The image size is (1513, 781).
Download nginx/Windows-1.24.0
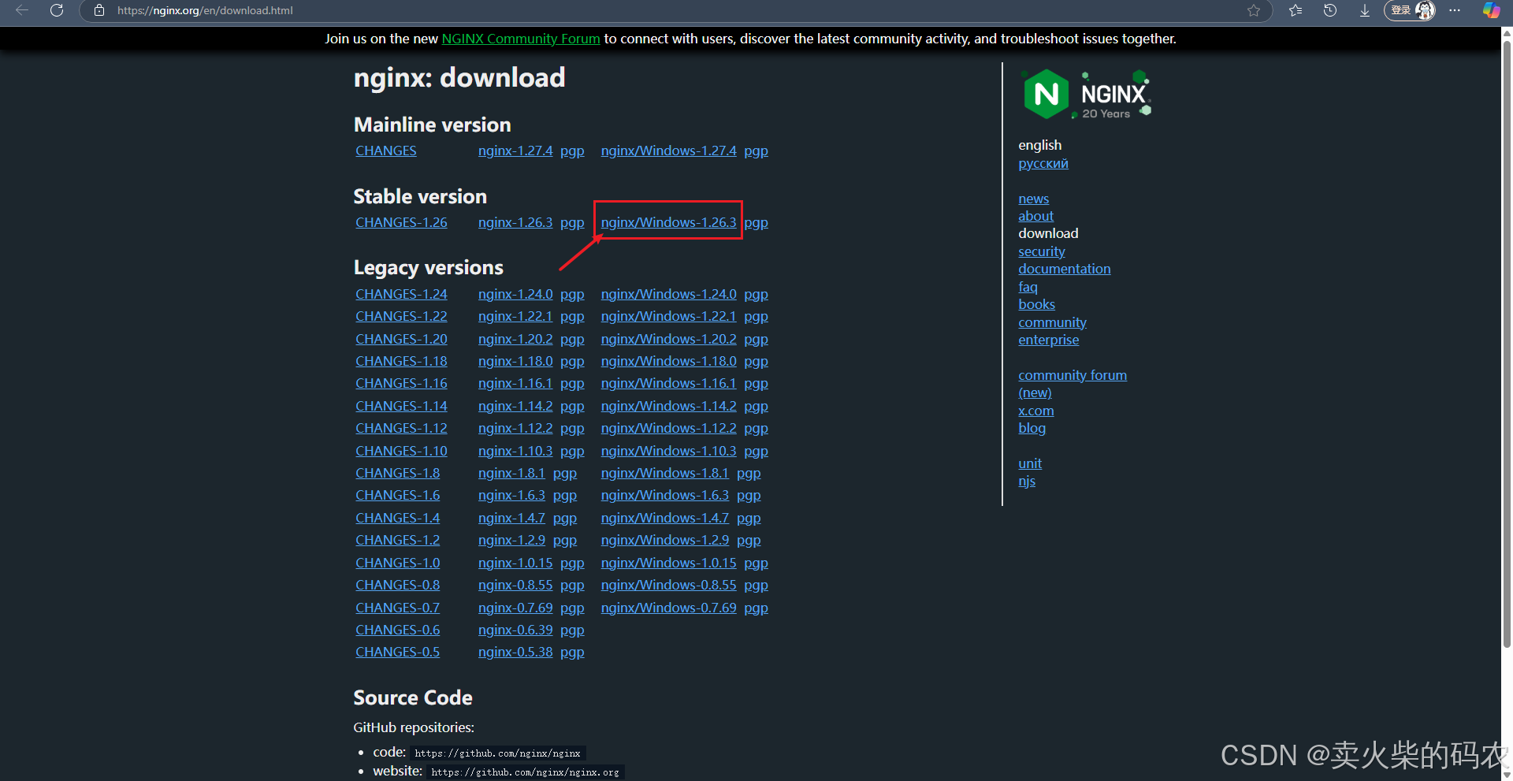point(668,294)
